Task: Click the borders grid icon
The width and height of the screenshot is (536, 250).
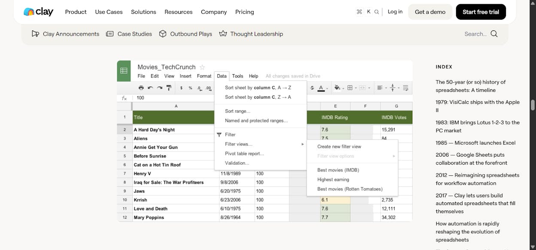Action: [x=350, y=88]
